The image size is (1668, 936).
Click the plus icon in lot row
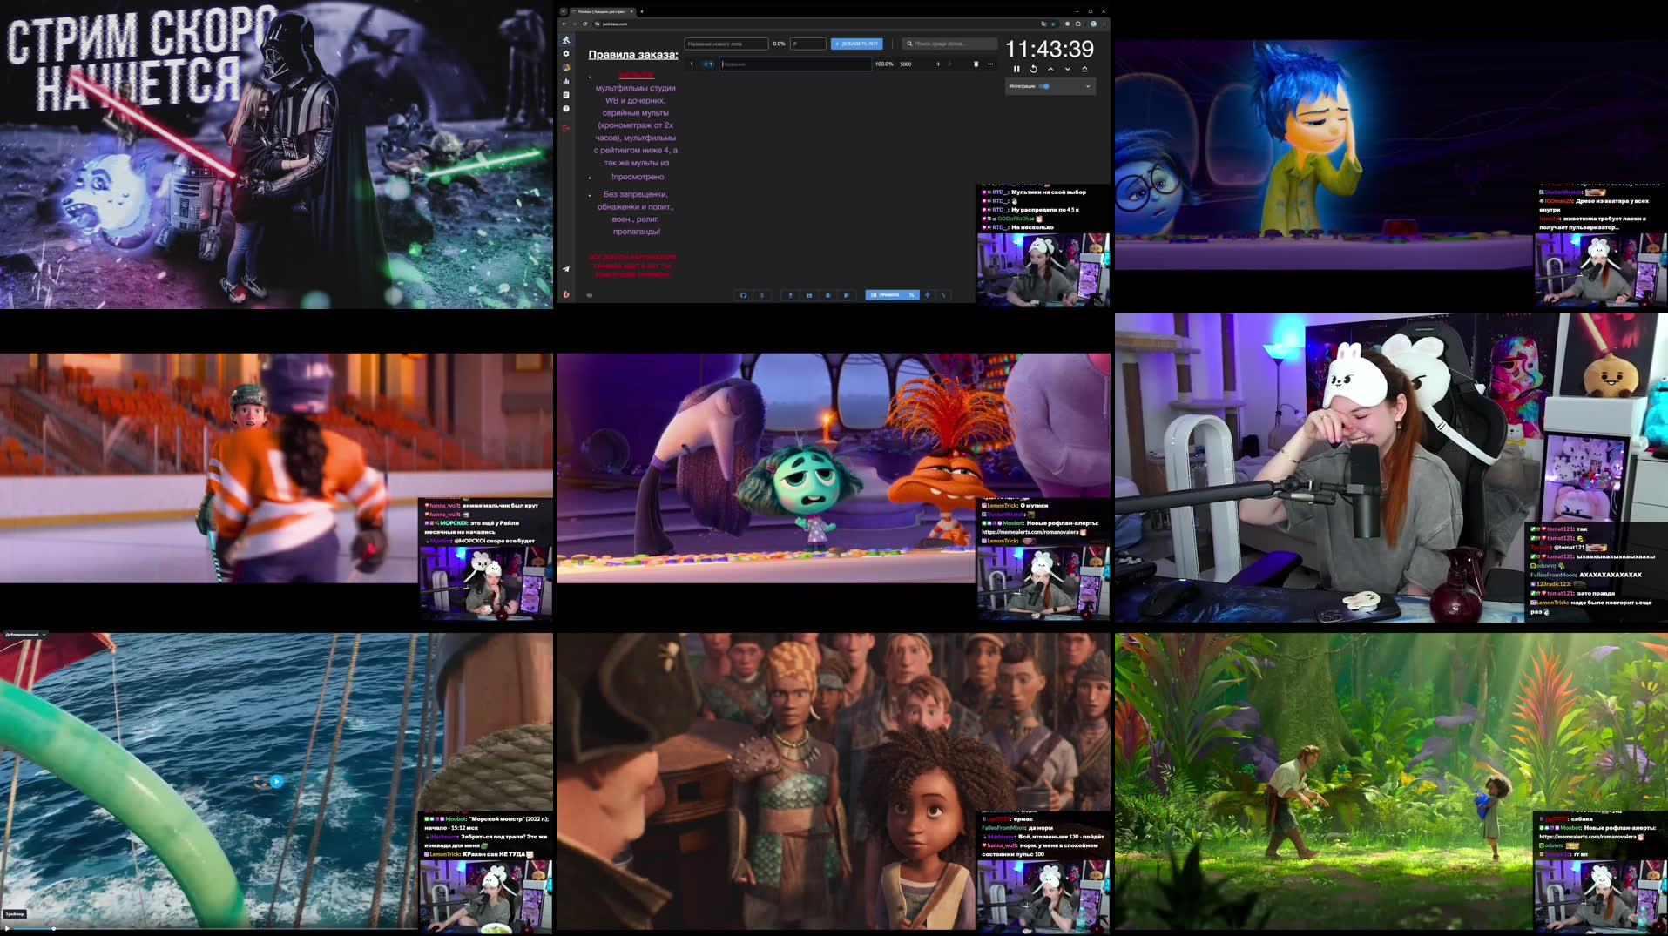938,64
